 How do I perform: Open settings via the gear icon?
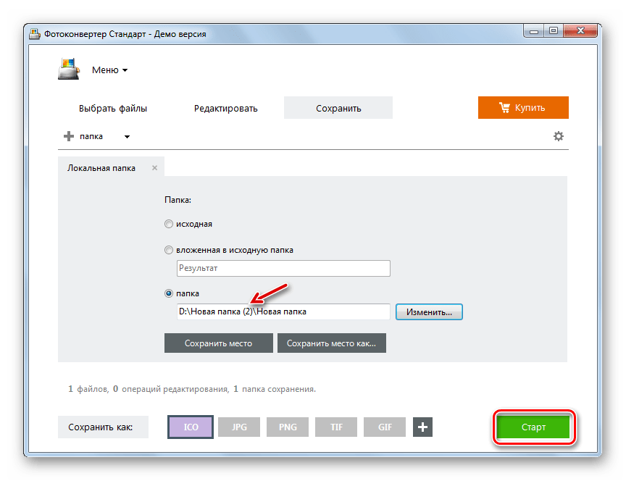click(558, 136)
